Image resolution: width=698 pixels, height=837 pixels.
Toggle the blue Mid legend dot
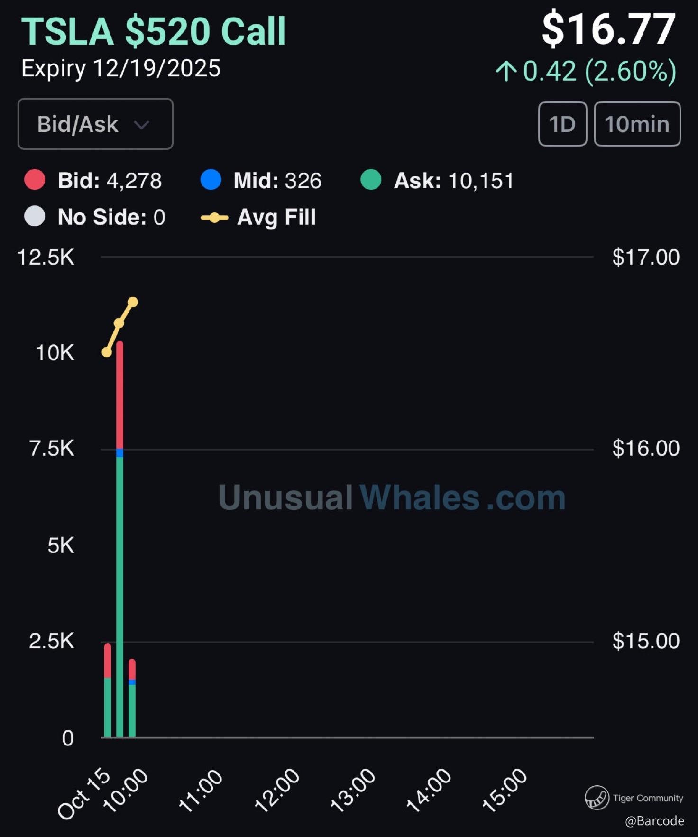pos(211,180)
